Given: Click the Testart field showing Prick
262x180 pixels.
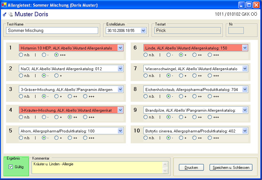Looking at the screenshot, I should pyautogui.click(x=188, y=31).
